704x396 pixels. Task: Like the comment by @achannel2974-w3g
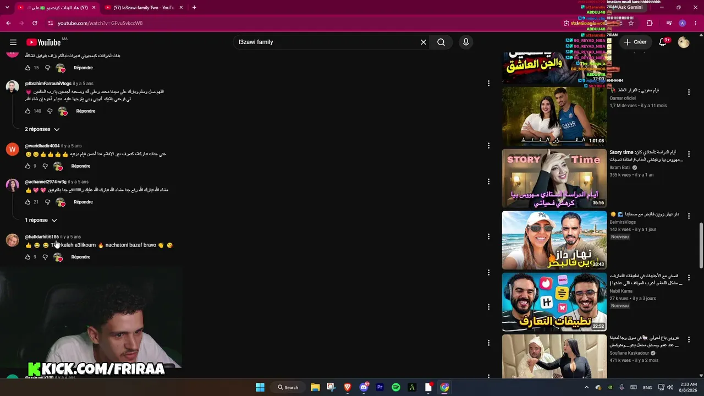click(x=28, y=202)
